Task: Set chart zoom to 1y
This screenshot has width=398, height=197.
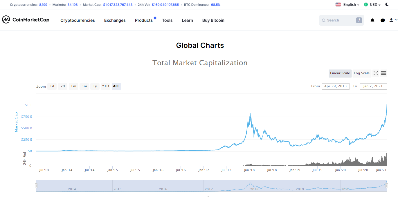Action: [95, 86]
